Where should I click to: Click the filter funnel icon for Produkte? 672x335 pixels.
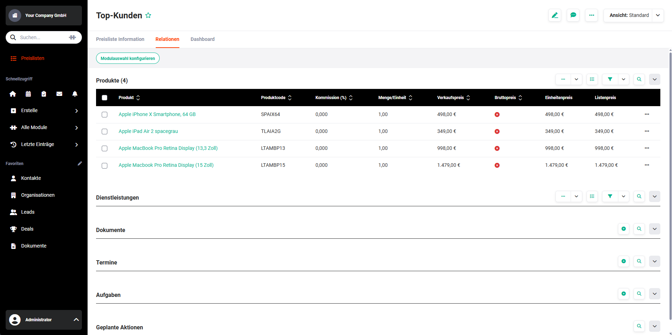point(610,79)
